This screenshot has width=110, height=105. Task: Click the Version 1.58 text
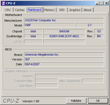pos(31,101)
